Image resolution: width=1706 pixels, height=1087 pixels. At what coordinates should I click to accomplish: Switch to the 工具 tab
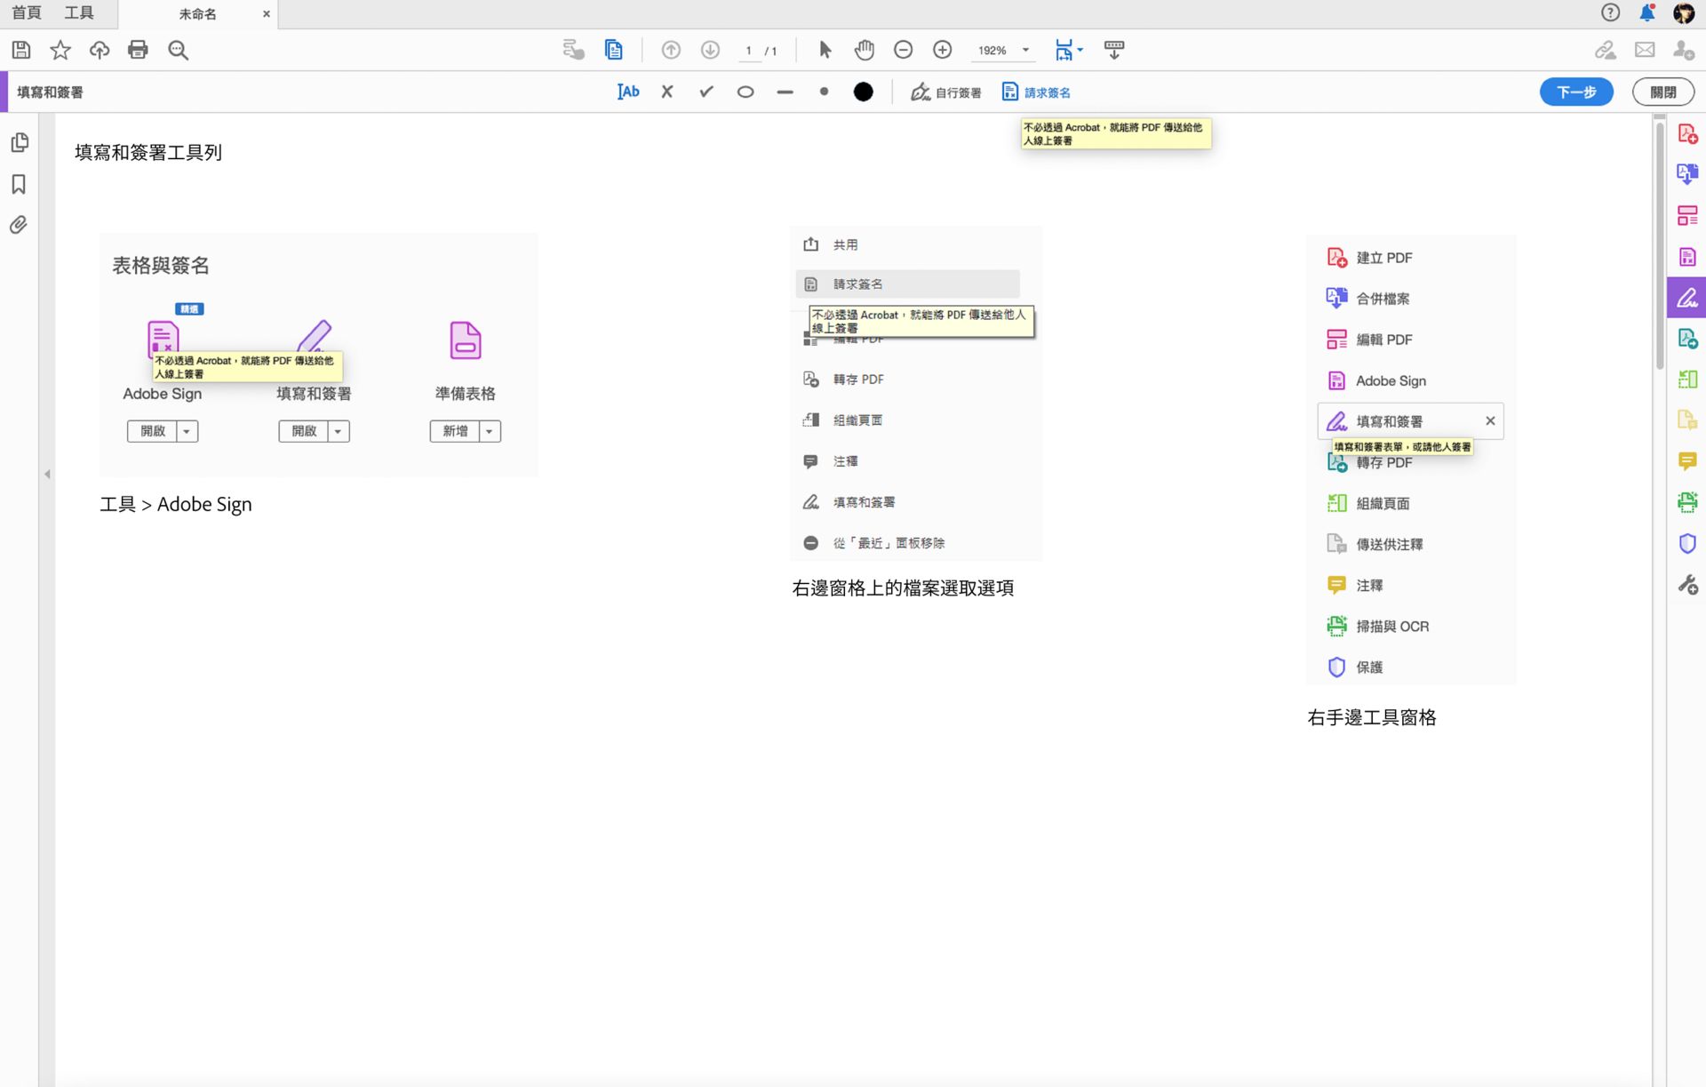tap(79, 13)
